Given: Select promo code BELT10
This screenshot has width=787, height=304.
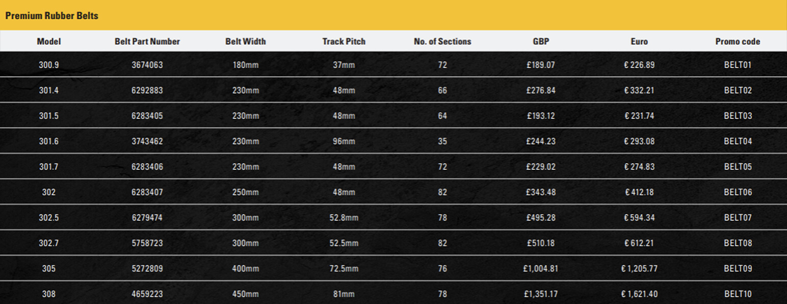Looking at the screenshot, I should [738, 294].
